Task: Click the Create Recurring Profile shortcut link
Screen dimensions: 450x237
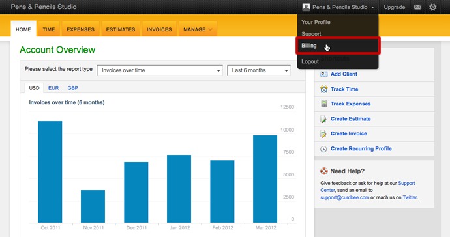Action: click(361, 148)
